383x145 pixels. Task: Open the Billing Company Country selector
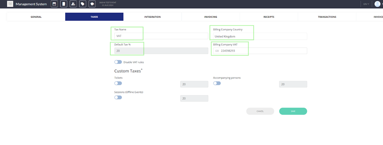(260, 36)
